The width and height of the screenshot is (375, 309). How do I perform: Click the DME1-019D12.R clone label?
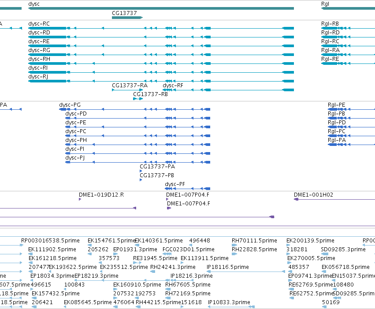pyautogui.click(x=101, y=195)
